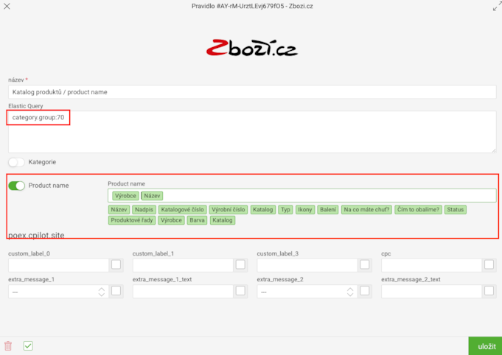Add the Typ tag
The width and height of the screenshot is (502, 355).
285,210
